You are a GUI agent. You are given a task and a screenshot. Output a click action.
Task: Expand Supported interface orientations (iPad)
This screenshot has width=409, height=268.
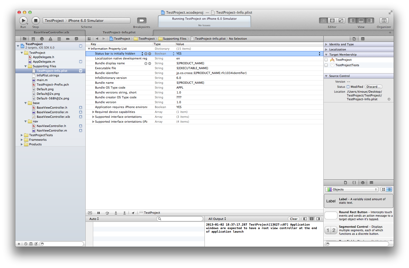(93, 122)
